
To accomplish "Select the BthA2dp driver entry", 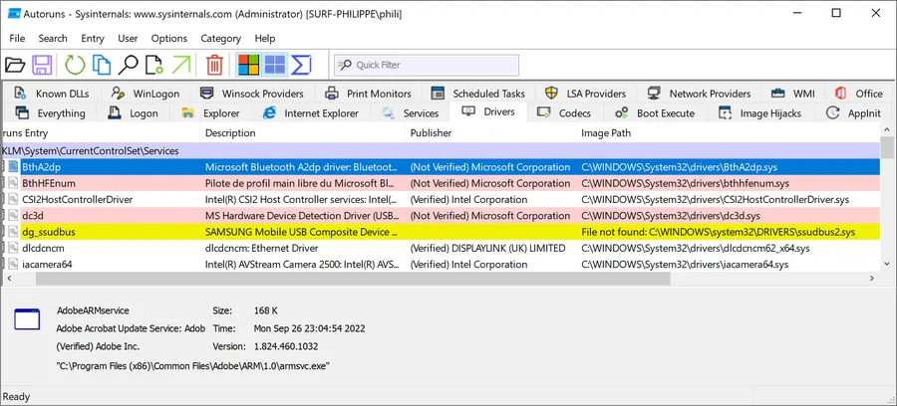I will tap(441, 167).
